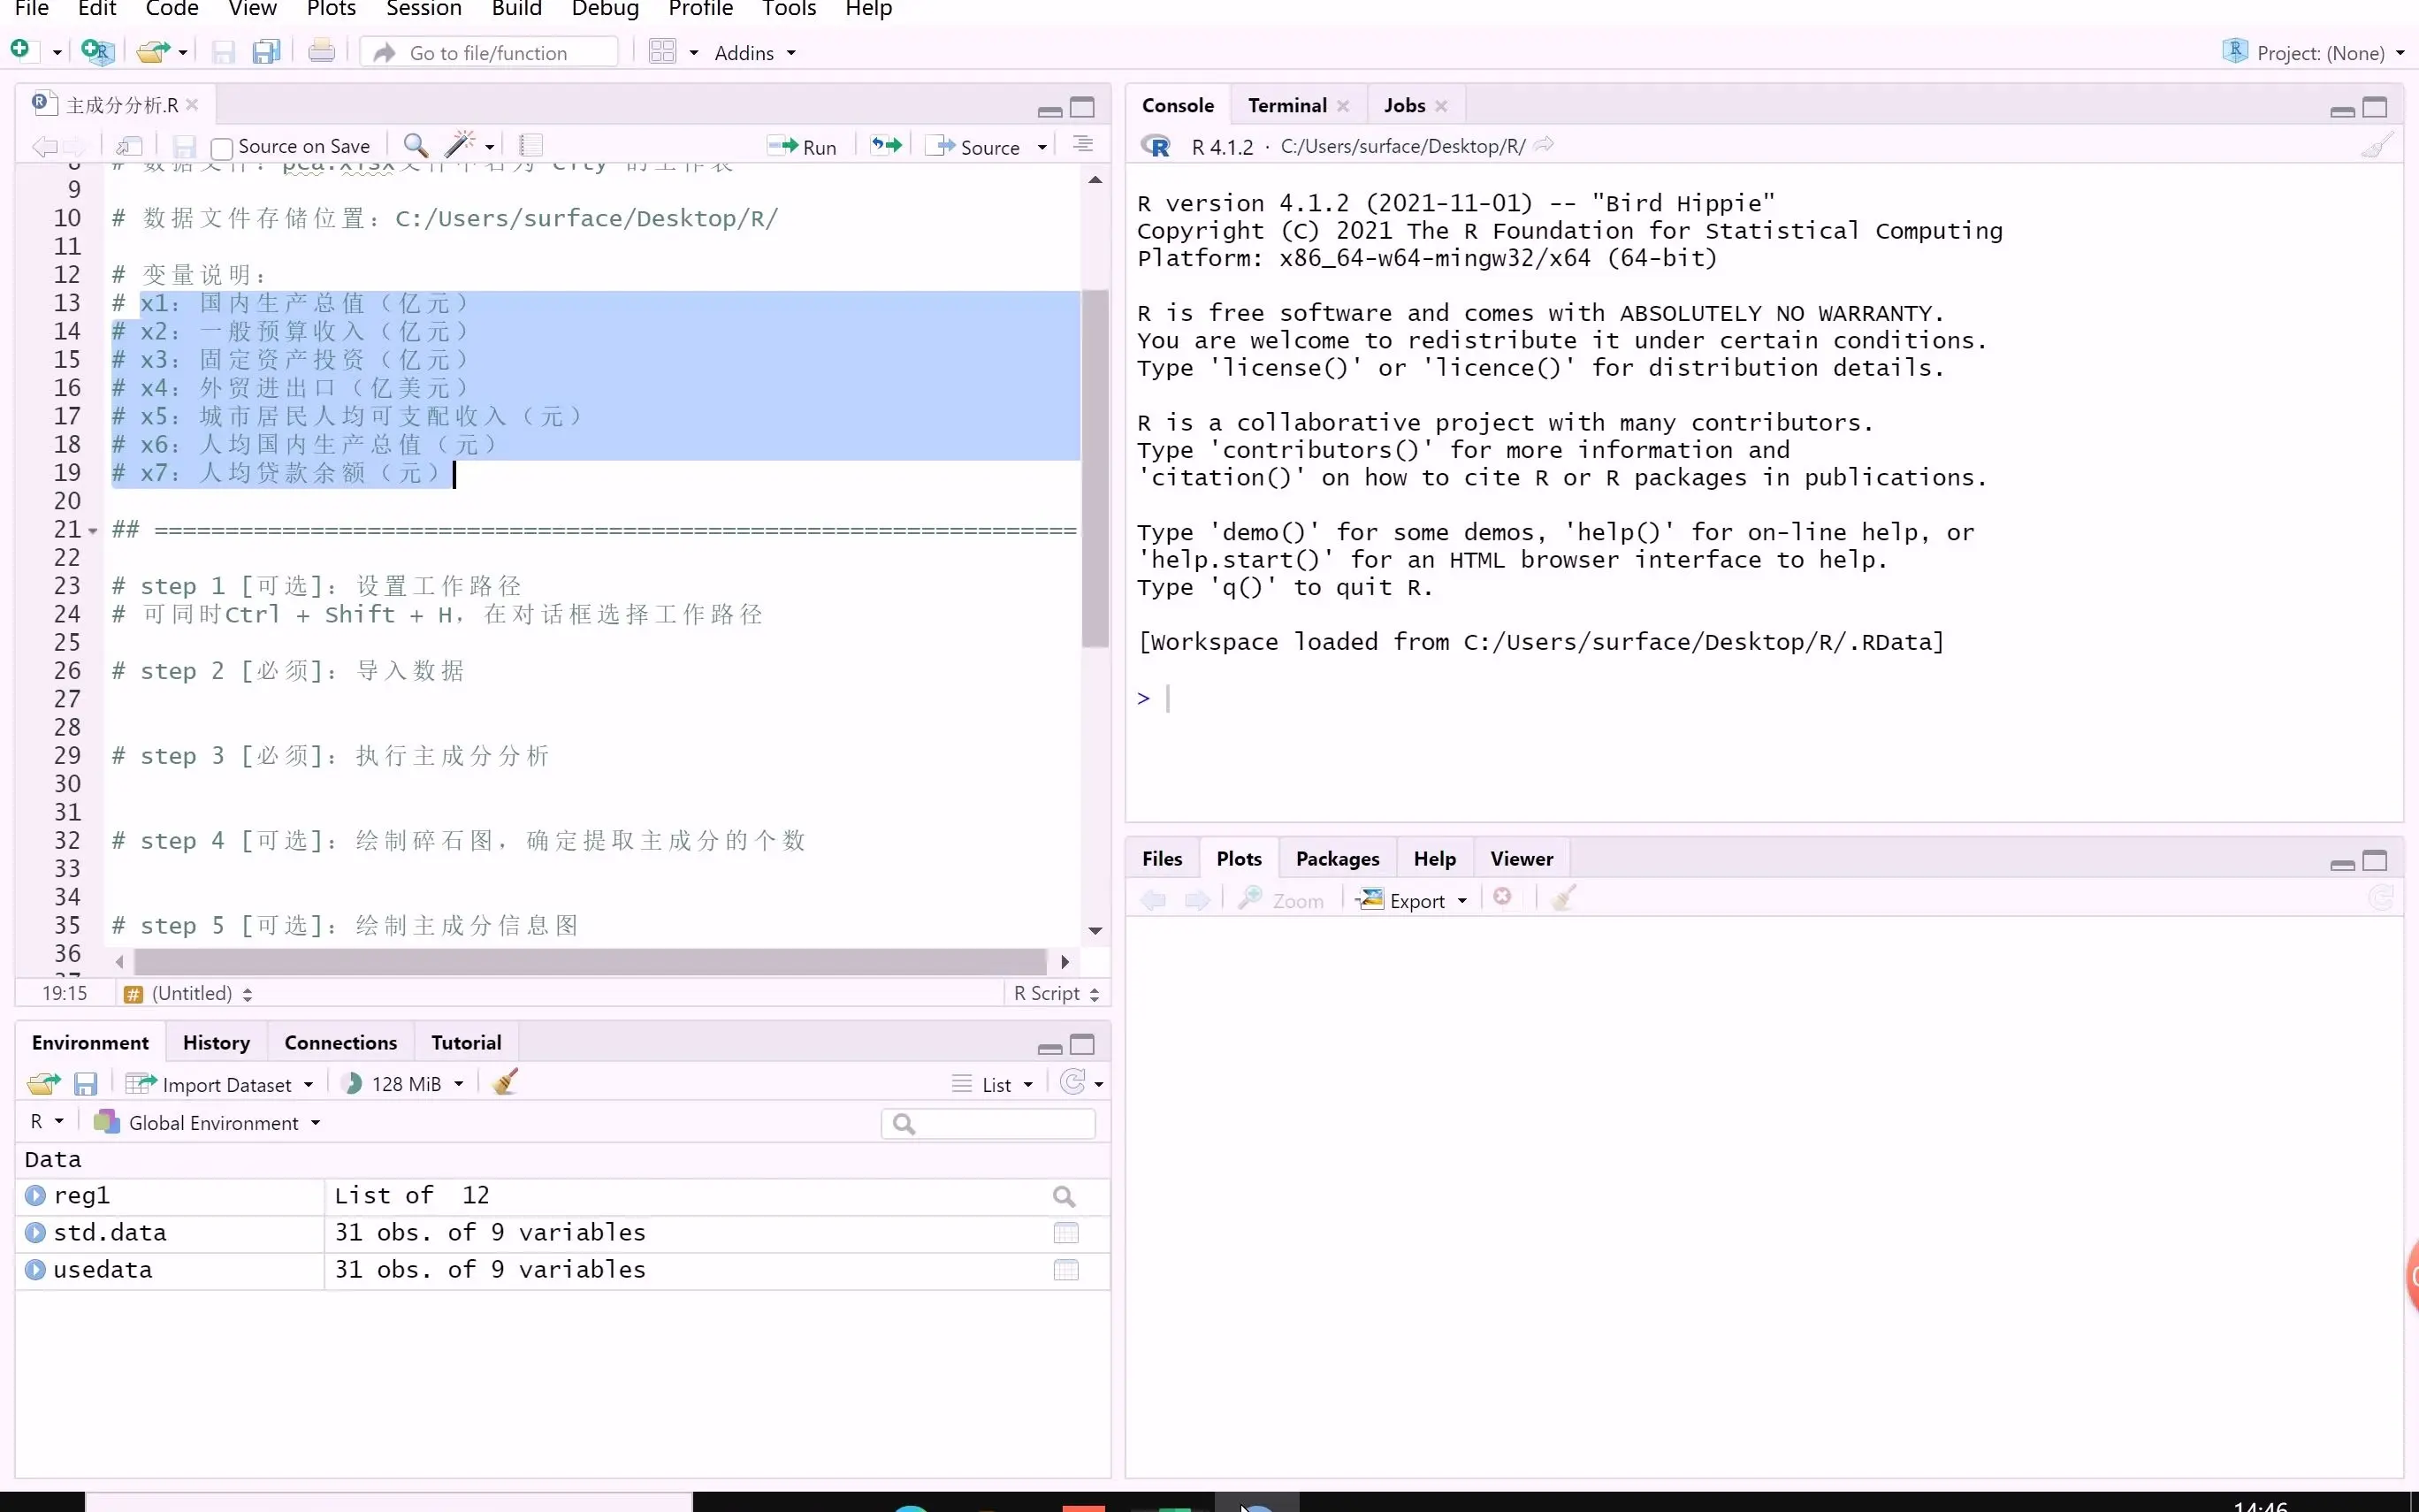Refresh the Environment pane icon
Screen dimensions: 2419x1512
1072,1083
